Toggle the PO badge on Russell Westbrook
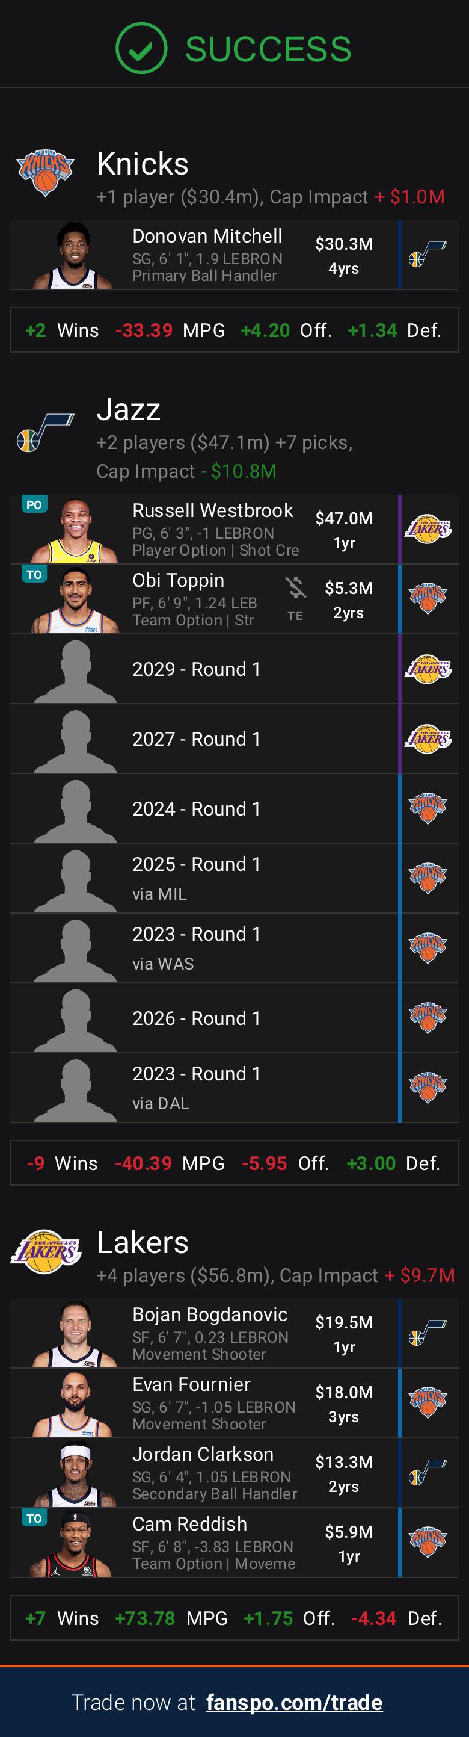 [x=34, y=503]
